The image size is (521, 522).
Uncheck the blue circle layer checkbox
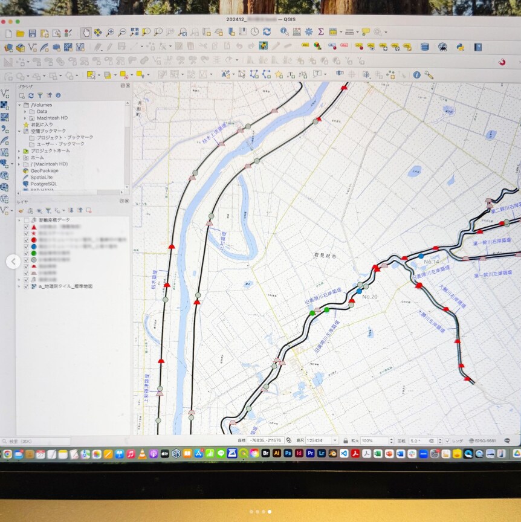pyautogui.click(x=27, y=247)
